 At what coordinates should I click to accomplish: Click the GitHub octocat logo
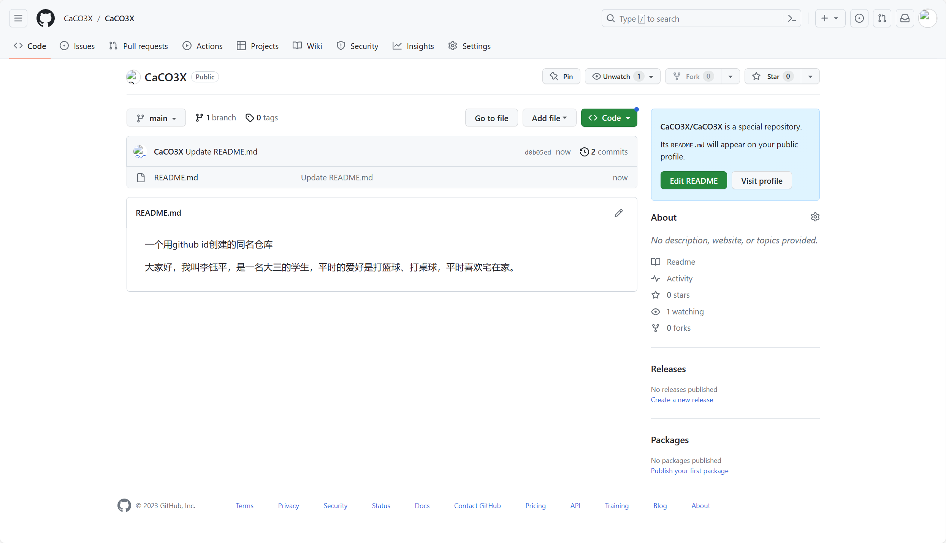click(x=45, y=18)
